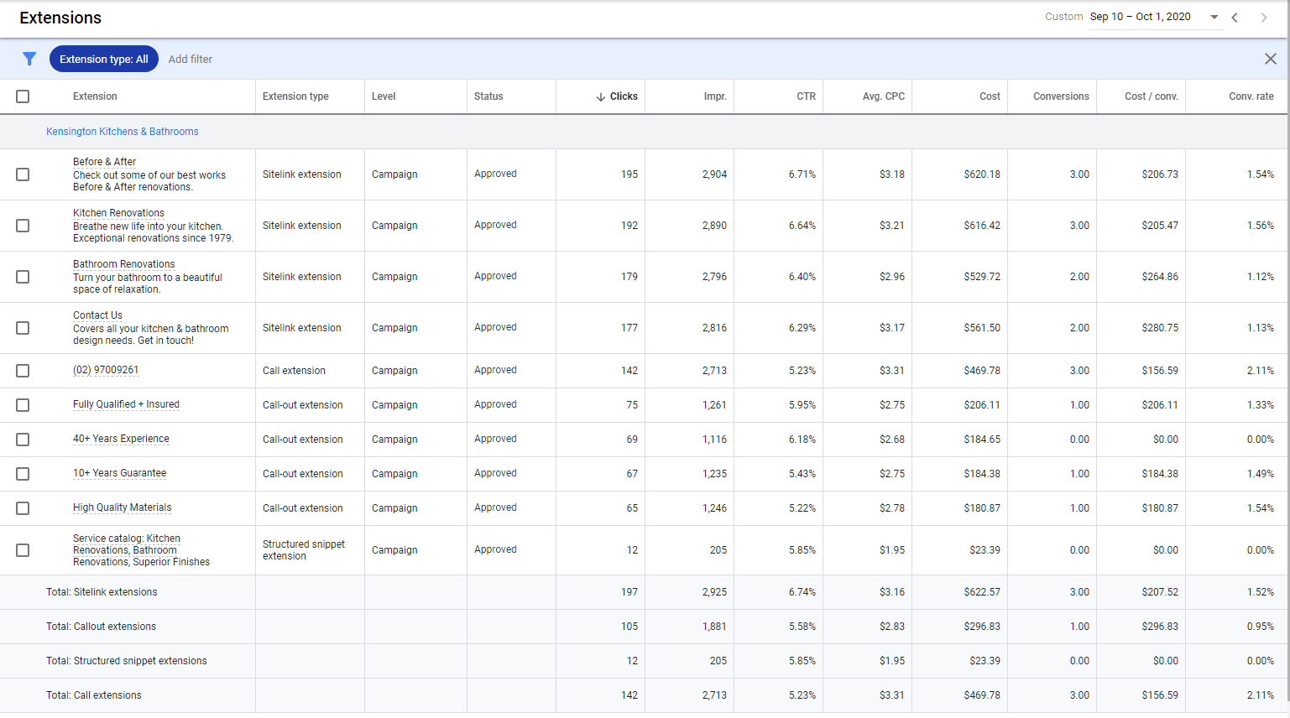Sort table by Impr. column header
The width and height of the screenshot is (1290, 718).
click(x=714, y=96)
